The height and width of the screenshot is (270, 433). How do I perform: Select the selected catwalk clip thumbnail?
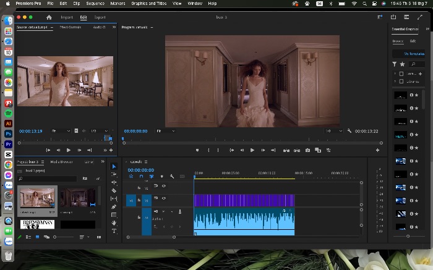coord(37,198)
